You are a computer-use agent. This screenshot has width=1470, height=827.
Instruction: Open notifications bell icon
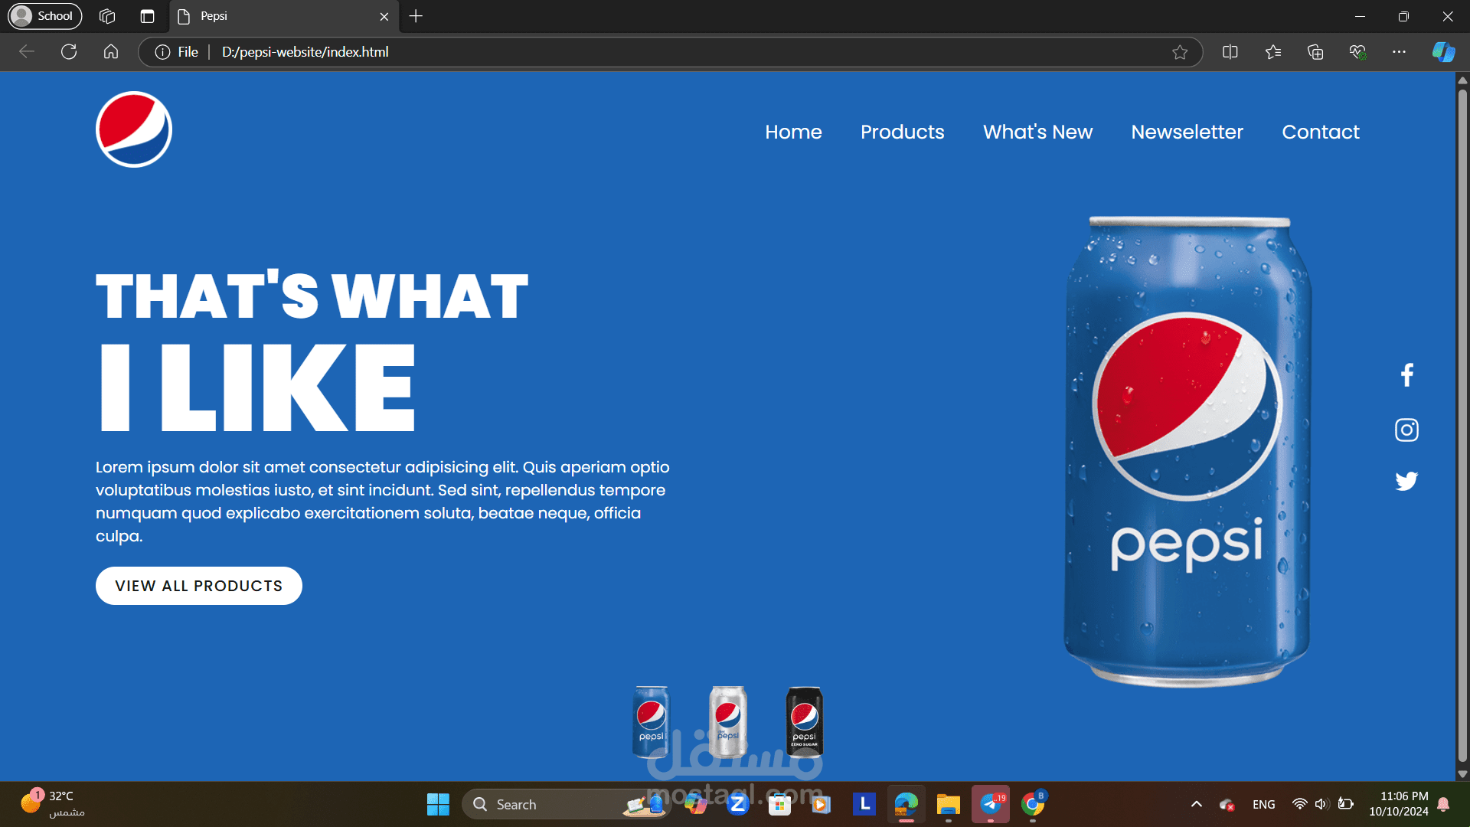pos(1443,804)
